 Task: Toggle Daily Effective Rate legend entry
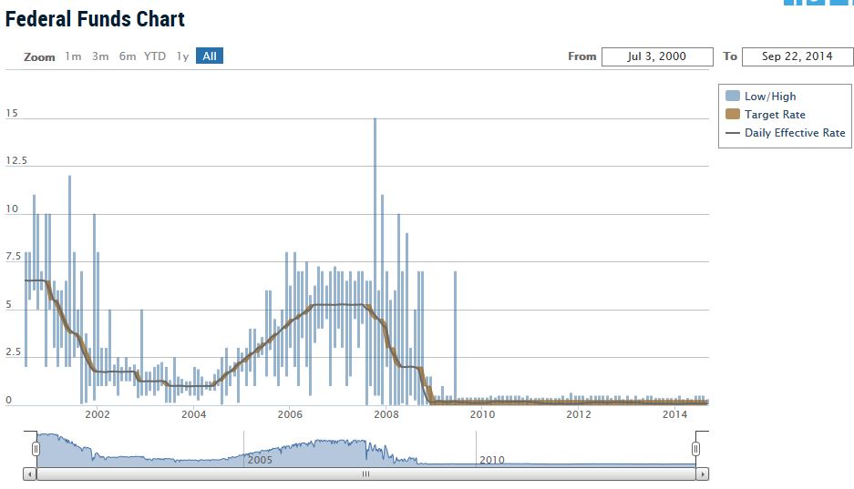794,133
